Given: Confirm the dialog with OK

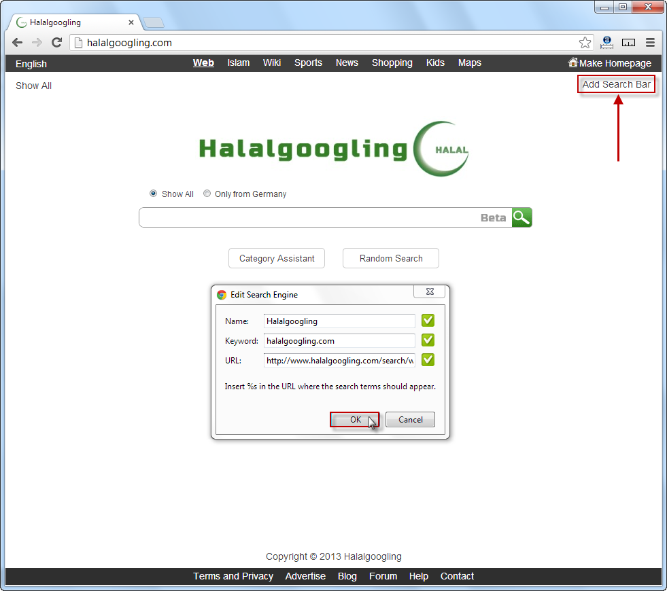Looking at the screenshot, I should coord(355,420).
